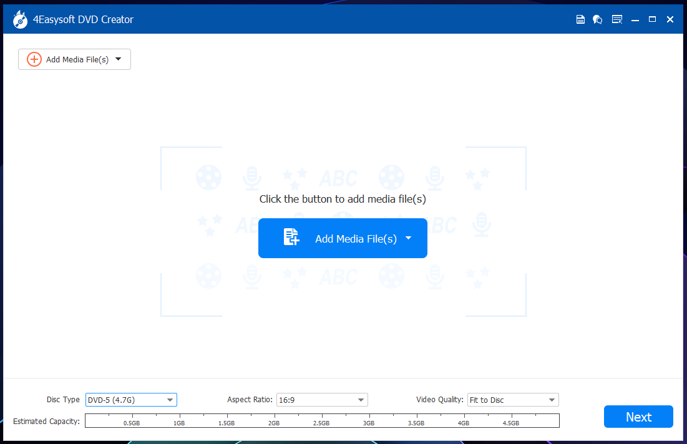Screen dimensions: 687x444
Task: Close the DVD Creator window
Action: click(x=670, y=19)
